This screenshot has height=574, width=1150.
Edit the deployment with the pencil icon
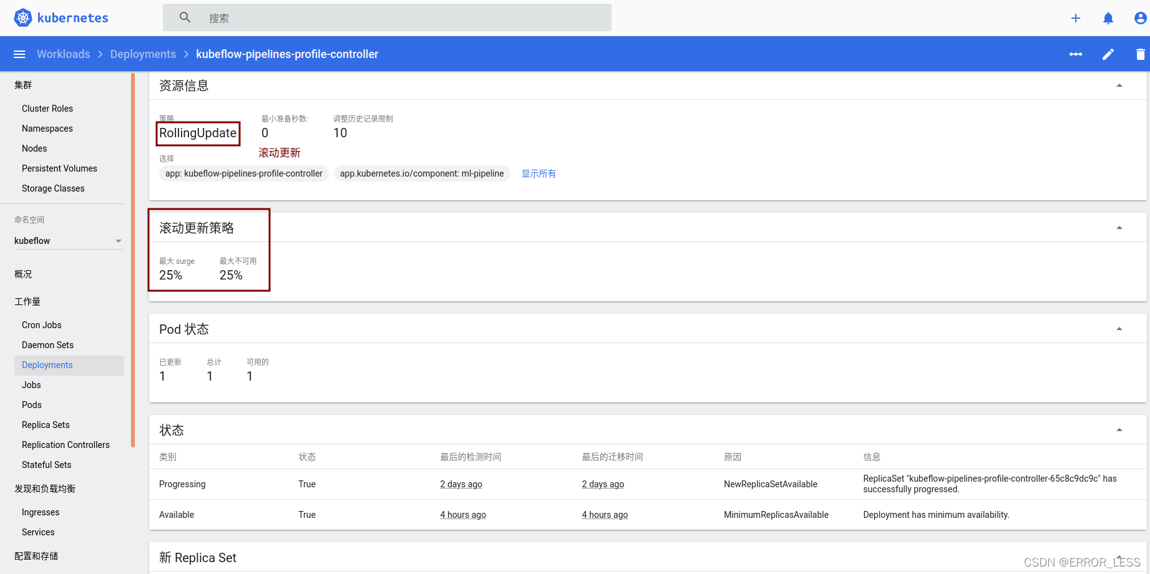[x=1108, y=54]
